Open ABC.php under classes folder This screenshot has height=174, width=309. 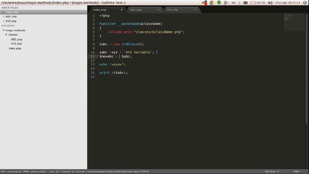pos(16,40)
